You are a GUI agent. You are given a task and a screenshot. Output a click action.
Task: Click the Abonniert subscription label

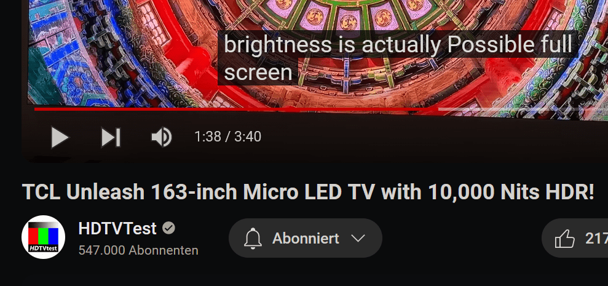(x=306, y=238)
